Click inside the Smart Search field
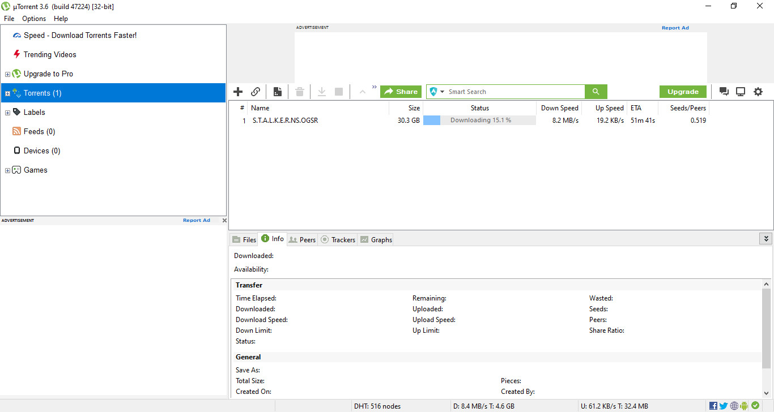Image resolution: width=774 pixels, height=412 pixels. [x=513, y=92]
